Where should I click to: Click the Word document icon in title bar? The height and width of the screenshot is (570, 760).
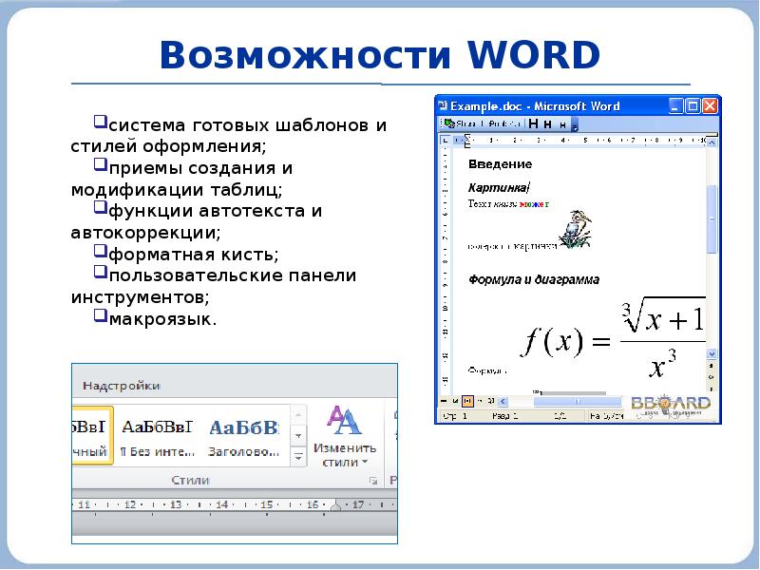(443, 105)
